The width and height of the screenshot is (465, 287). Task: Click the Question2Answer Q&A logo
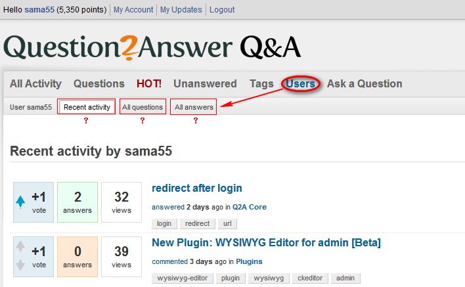tap(152, 47)
